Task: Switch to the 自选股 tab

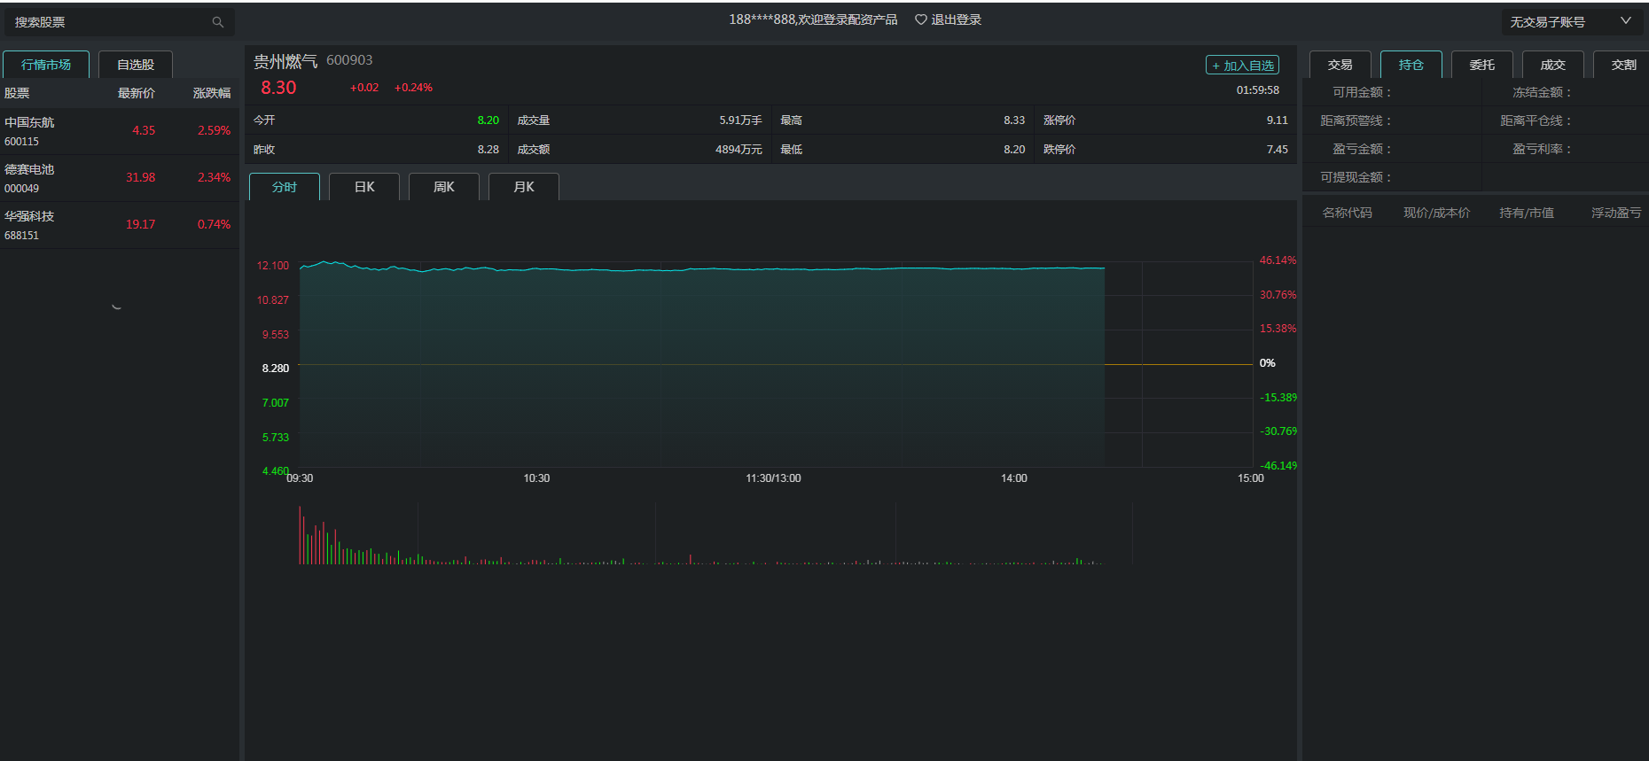Action: [136, 65]
